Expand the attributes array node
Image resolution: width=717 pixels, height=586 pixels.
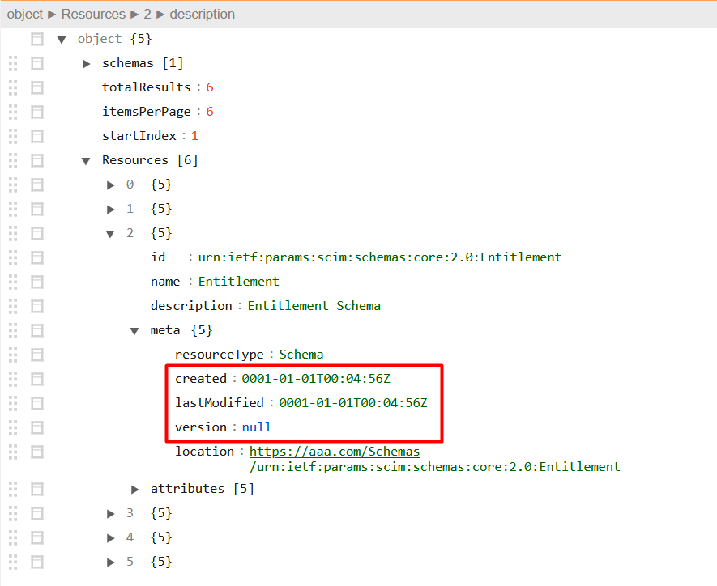134,489
